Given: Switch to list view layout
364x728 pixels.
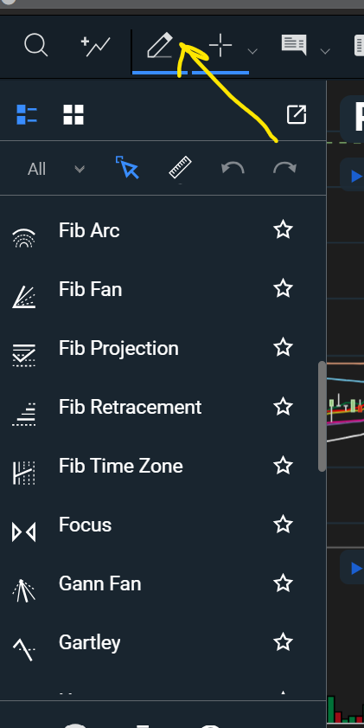Looking at the screenshot, I should 27,114.
